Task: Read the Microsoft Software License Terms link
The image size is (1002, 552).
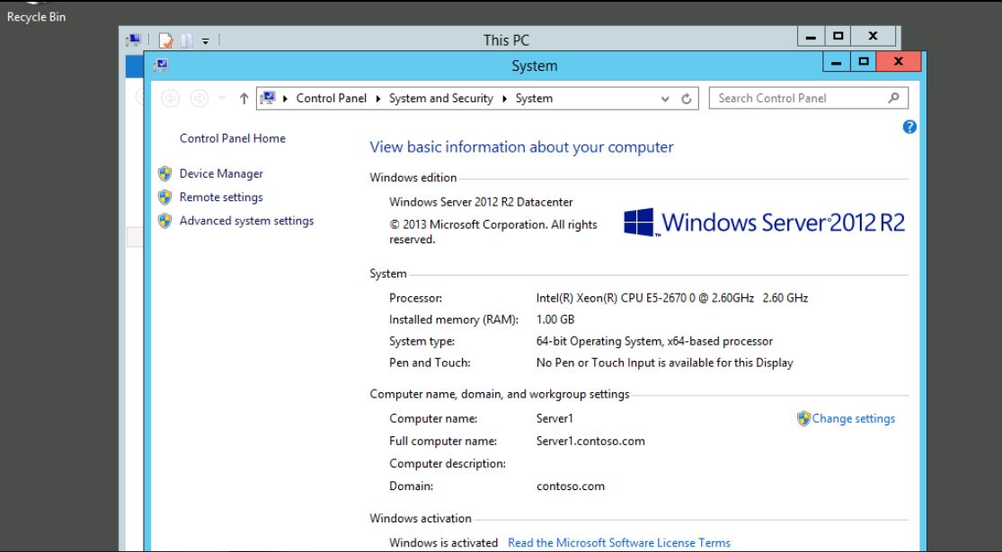Action: (618, 543)
